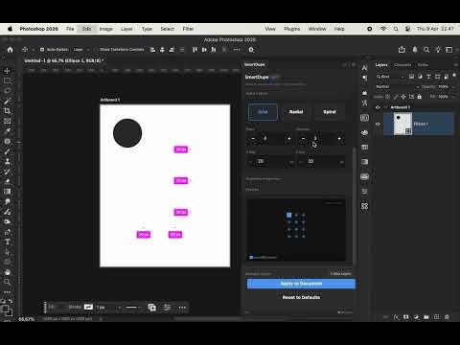Screen dimensions: 460x345
Task: Select the Grid mode in SmartDupe
Action: [x=263, y=112]
